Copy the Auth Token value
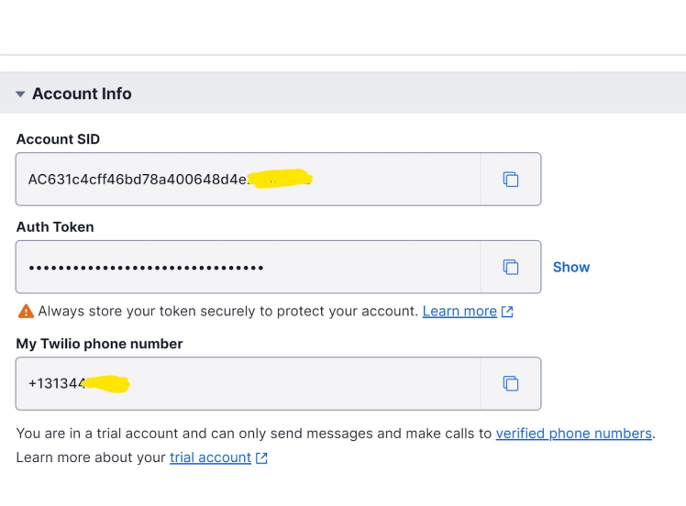686x506 pixels. (511, 267)
